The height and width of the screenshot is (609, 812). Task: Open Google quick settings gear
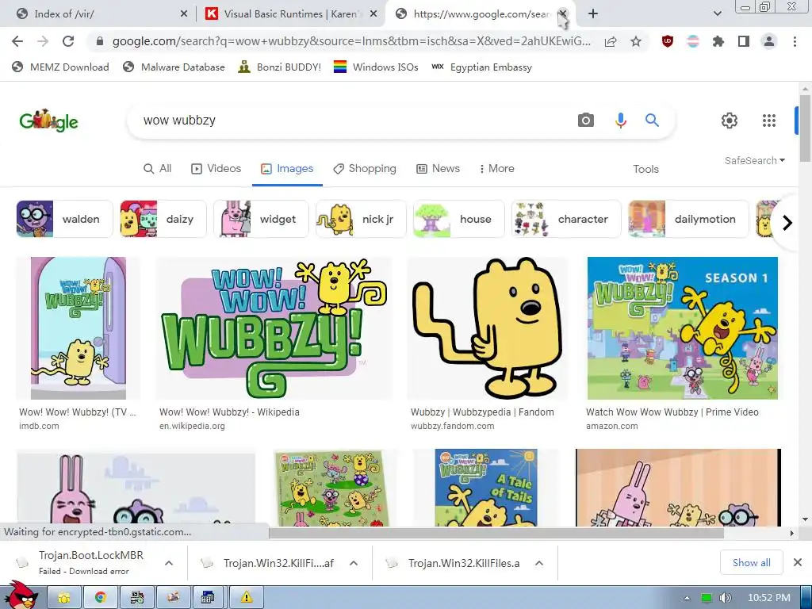(x=730, y=121)
